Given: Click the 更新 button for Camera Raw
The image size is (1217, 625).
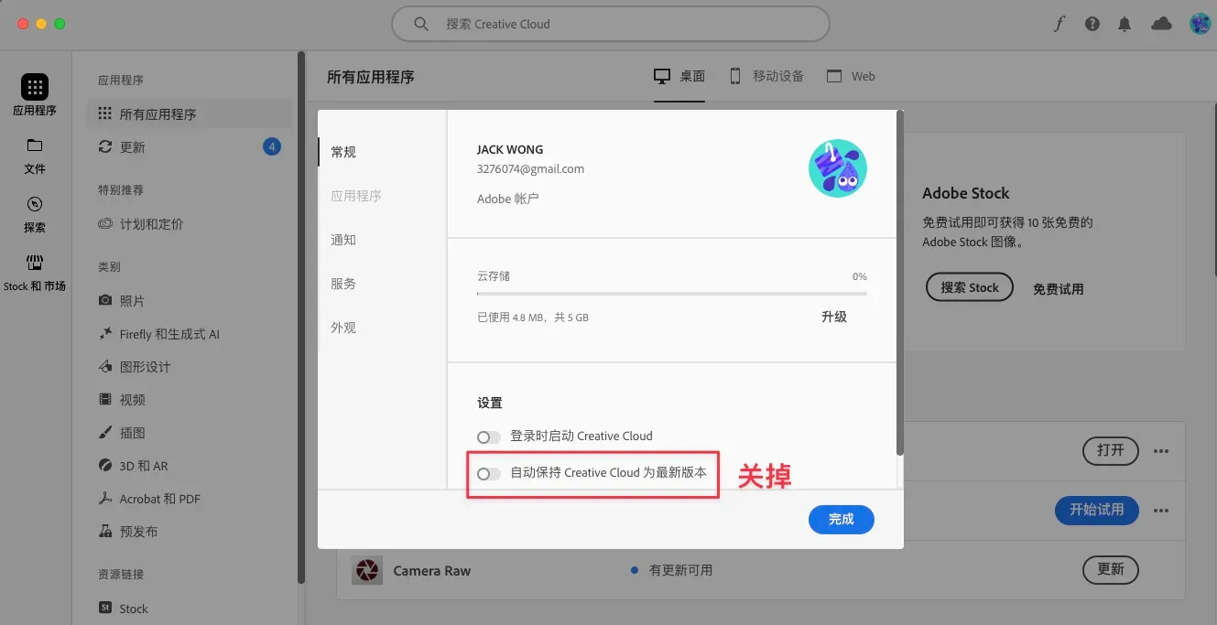Looking at the screenshot, I should point(1111,569).
